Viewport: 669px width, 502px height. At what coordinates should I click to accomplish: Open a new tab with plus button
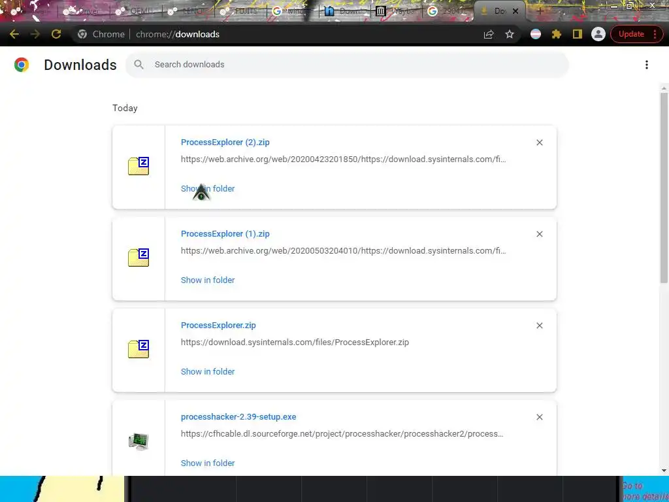540,12
